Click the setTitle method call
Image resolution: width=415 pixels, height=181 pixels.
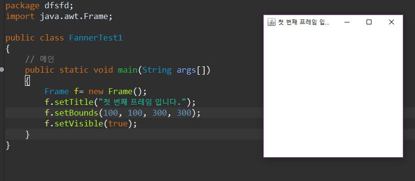pos(74,102)
